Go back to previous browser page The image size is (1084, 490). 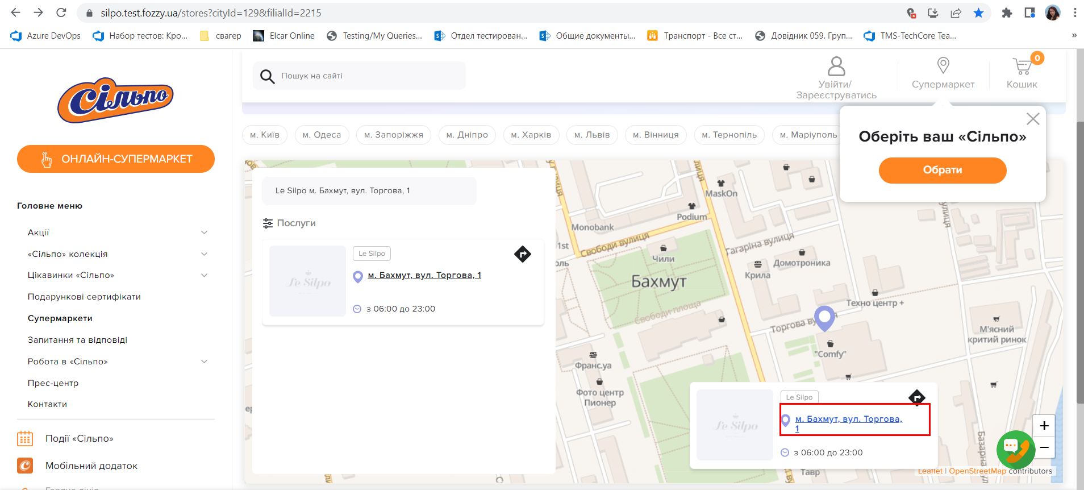point(15,13)
